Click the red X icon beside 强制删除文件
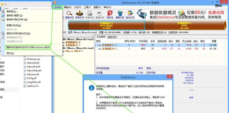This screenshot has height=113, width=229. pos(3,38)
